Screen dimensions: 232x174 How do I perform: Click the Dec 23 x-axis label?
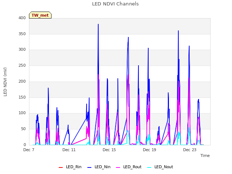(x=190, y=150)
